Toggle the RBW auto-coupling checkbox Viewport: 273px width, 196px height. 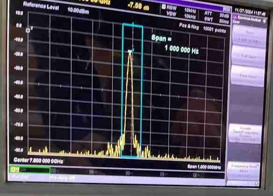click(164, 7)
